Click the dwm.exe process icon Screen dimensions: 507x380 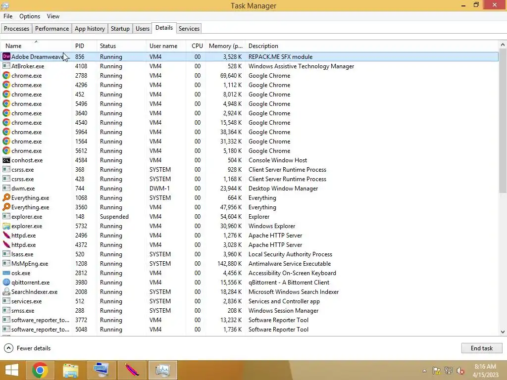pos(6,188)
